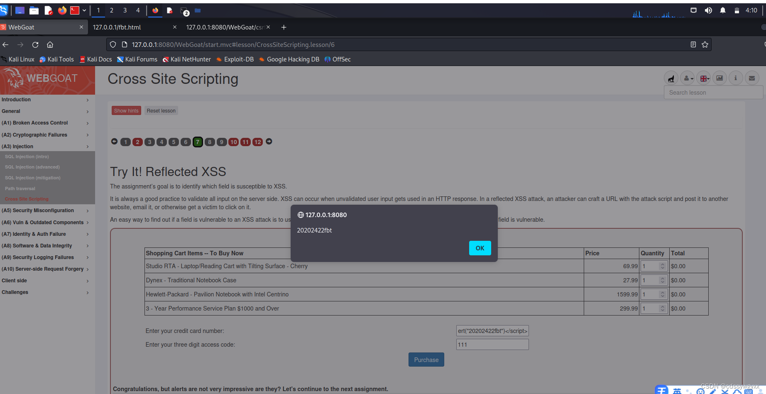Click the shield tracking protection icon
Screen dimensions: 766x394
[113, 44]
